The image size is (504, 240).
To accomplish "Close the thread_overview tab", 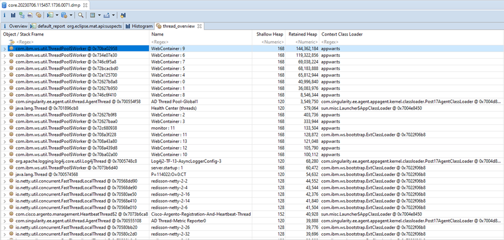I will coord(199,26).
